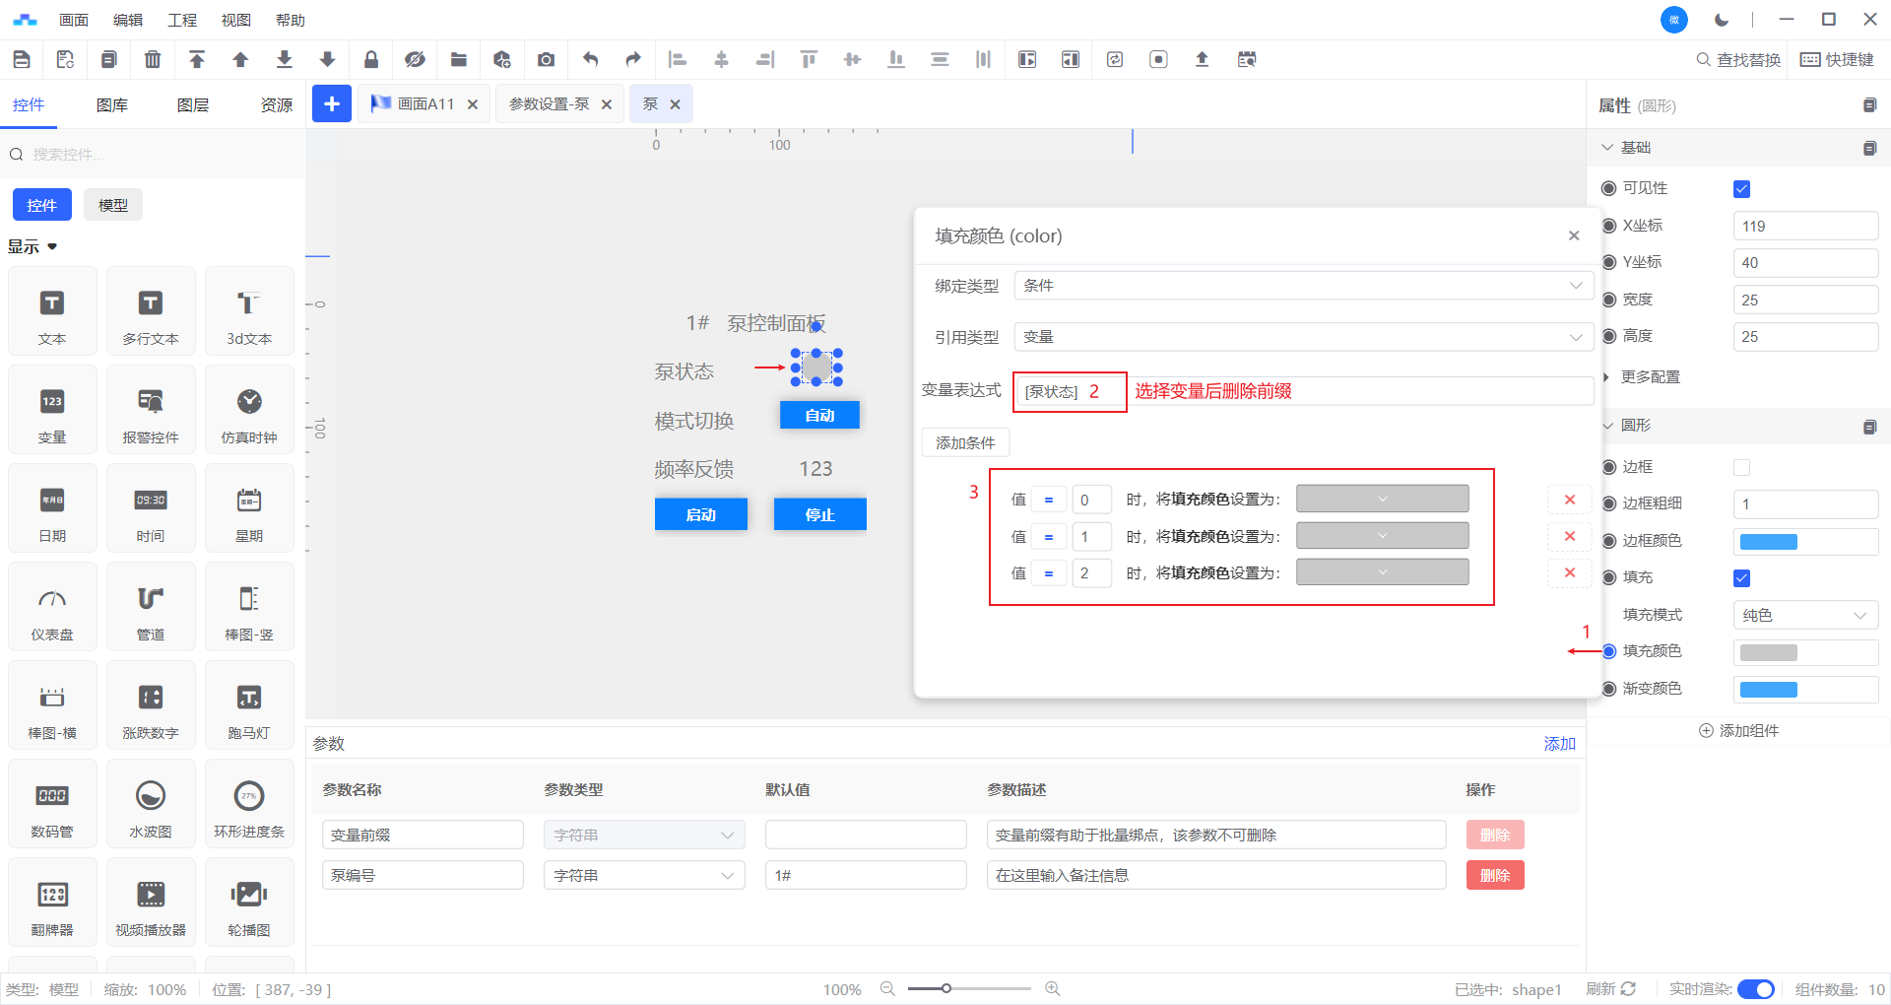1891x1005 pixels.
Task: Click the camera screenshot icon
Action: tap(546, 59)
